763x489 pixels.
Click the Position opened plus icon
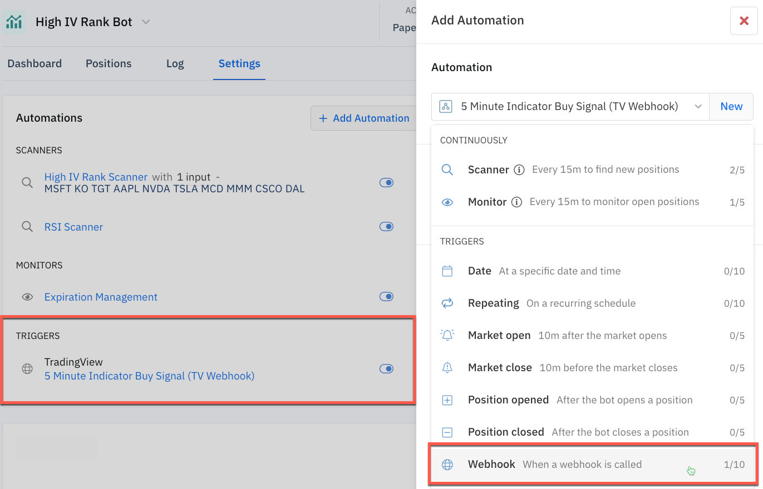tap(447, 400)
